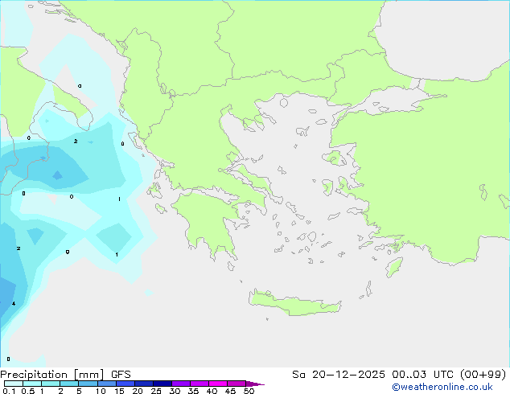Select the 5–10 mm light blue legend swatch
Viewport: 510px width, 394px height.
pos(88,384)
